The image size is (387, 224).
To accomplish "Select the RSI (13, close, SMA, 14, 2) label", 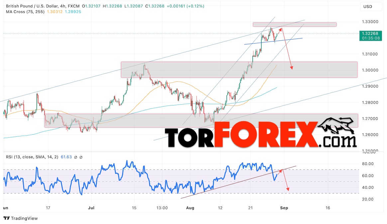I will [32, 157].
